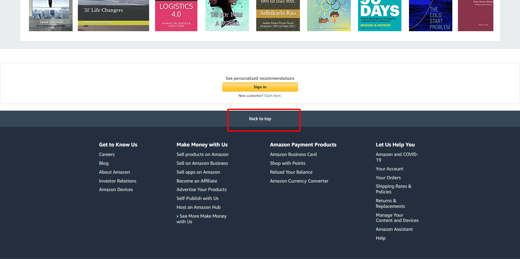The image size is (520, 259).
Task: Click the yellow Sign in button
Action: pos(260,87)
